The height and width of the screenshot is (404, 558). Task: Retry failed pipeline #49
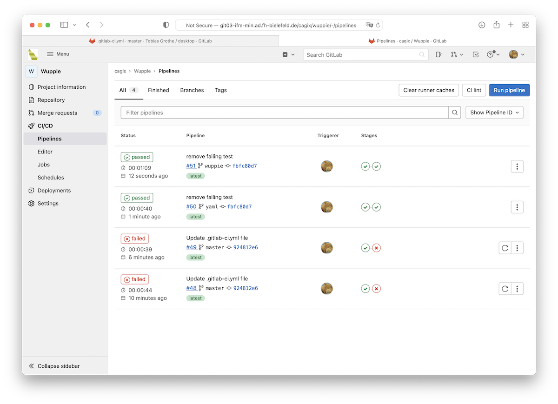(x=505, y=248)
